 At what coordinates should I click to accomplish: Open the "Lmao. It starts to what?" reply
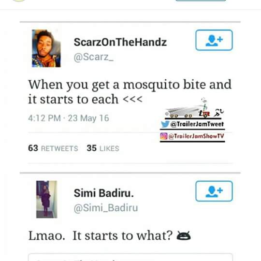tap(101, 236)
